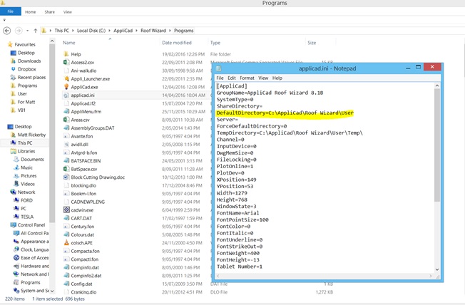This screenshot has width=465, height=305.
Task: Select Block Cutting Drawing.doc Word icon
Action: (x=66, y=177)
